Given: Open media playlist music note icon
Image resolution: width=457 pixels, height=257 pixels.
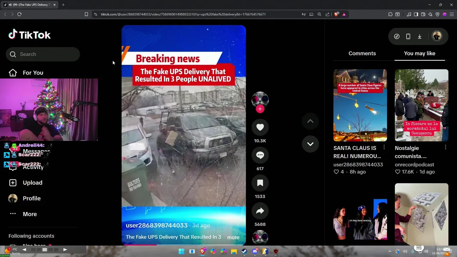Looking at the screenshot, I should [409, 14].
